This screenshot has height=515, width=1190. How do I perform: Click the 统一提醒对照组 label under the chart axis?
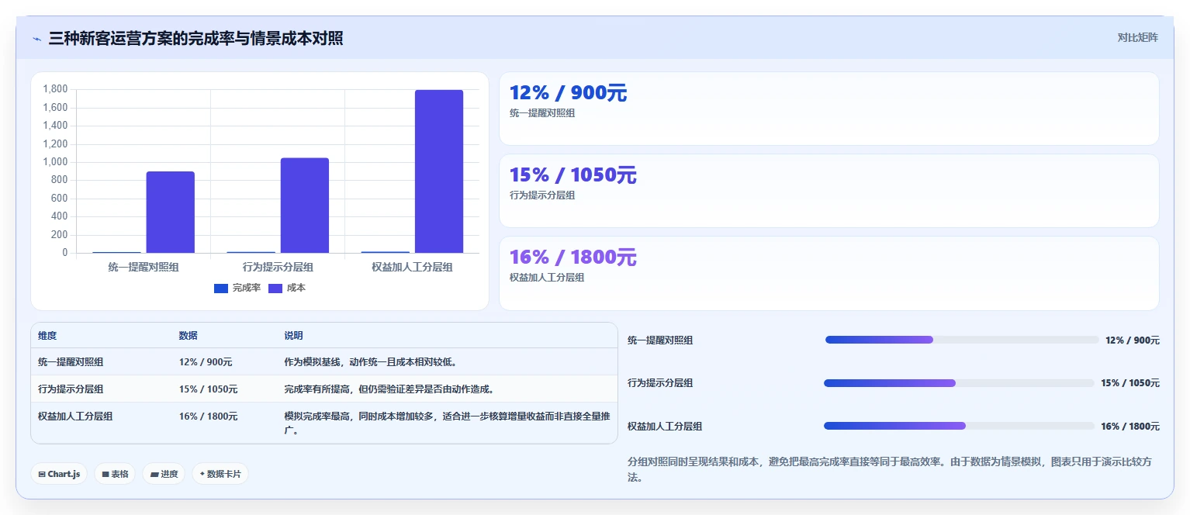[x=144, y=267]
